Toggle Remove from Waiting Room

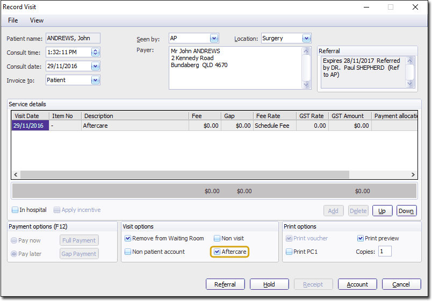point(128,238)
